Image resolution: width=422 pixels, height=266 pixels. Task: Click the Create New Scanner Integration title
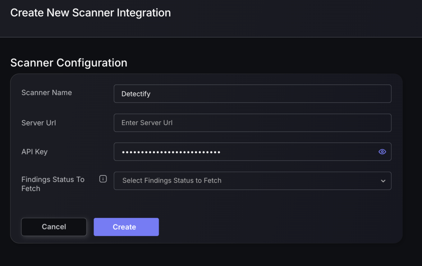tap(91, 13)
